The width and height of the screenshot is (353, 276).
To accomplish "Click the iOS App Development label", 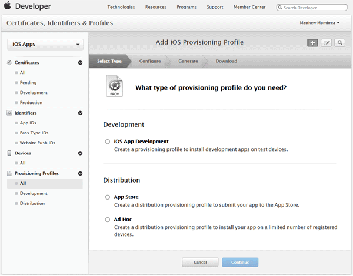I will click(141, 142).
